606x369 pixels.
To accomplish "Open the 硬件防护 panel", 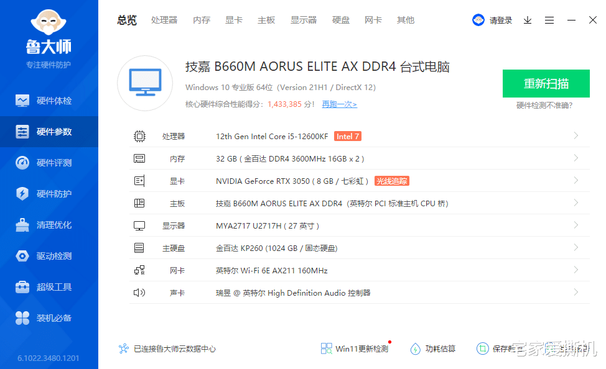I will pos(49,193).
